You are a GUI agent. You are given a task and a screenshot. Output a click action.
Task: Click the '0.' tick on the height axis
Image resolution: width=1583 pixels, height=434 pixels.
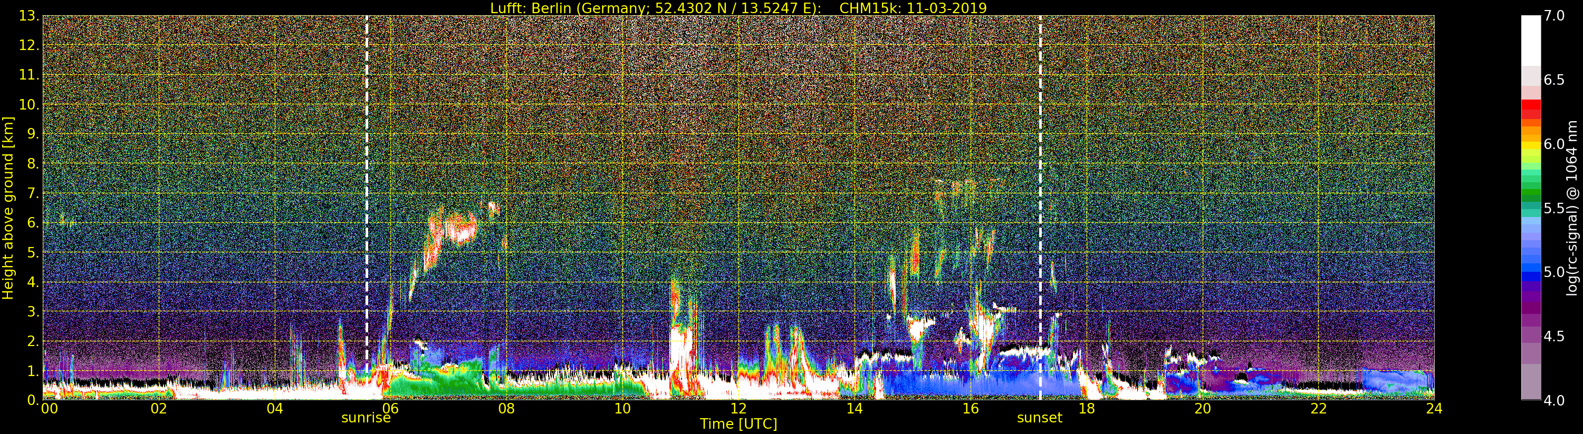pyautogui.click(x=33, y=400)
